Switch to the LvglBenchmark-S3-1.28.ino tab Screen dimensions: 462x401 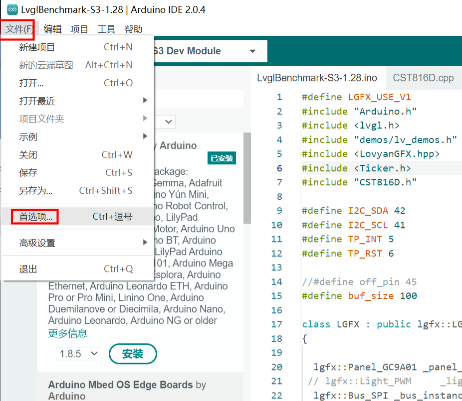[x=317, y=78]
